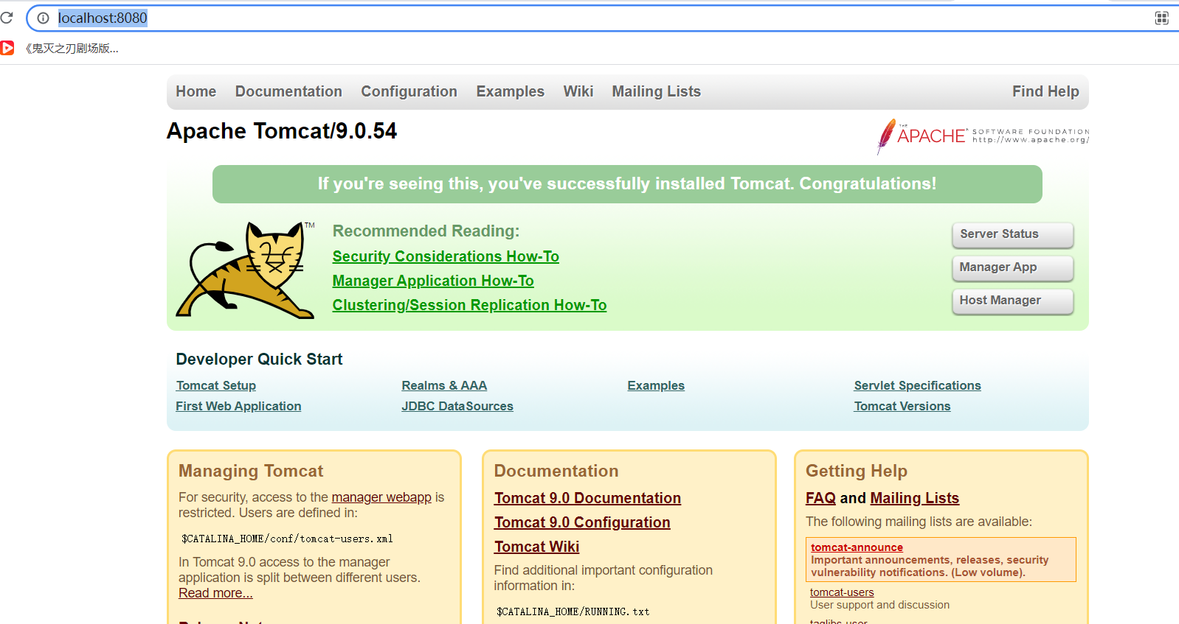Follow the manager webapp link
This screenshot has width=1179, height=624.
click(x=381, y=497)
